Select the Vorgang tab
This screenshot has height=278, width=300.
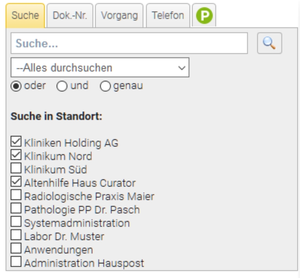[119, 16]
